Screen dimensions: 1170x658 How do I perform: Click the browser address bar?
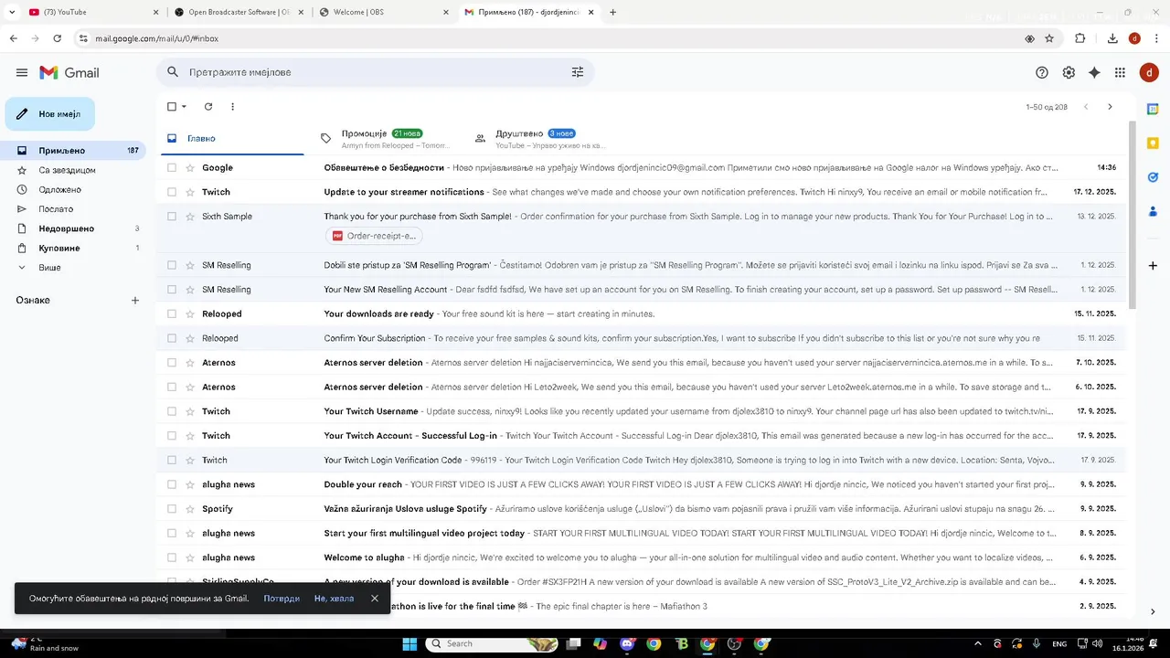click(x=548, y=38)
